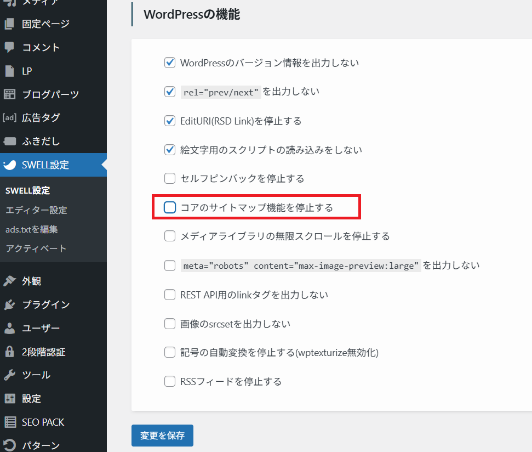This screenshot has width=532, height=452.
Task: Click the 外観 paintbrush icon
Action: coord(9,281)
